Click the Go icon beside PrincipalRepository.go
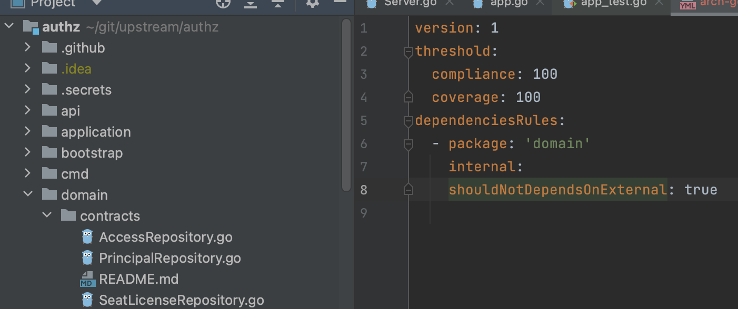This screenshot has height=309, width=738. (x=87, y=257)
